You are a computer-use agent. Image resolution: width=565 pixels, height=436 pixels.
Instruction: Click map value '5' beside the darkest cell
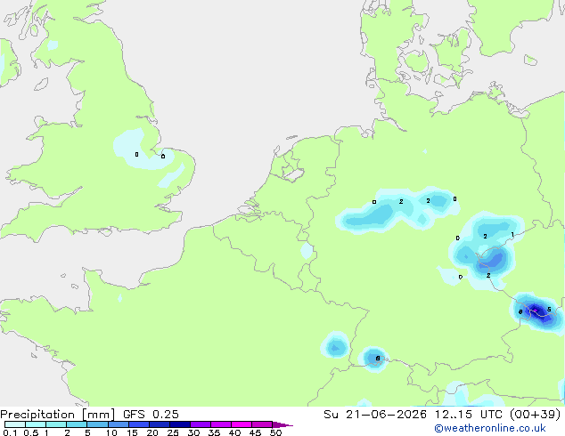(x=549, y=310)
